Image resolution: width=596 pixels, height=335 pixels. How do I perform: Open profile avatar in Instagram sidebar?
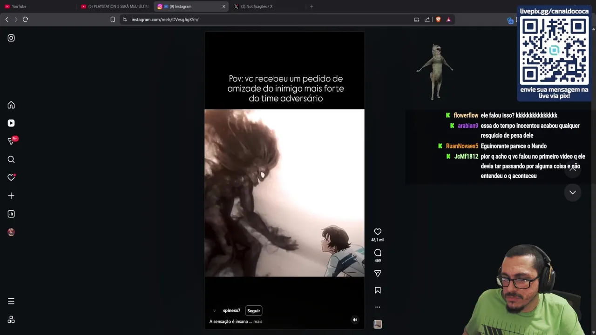pos(11,232)
